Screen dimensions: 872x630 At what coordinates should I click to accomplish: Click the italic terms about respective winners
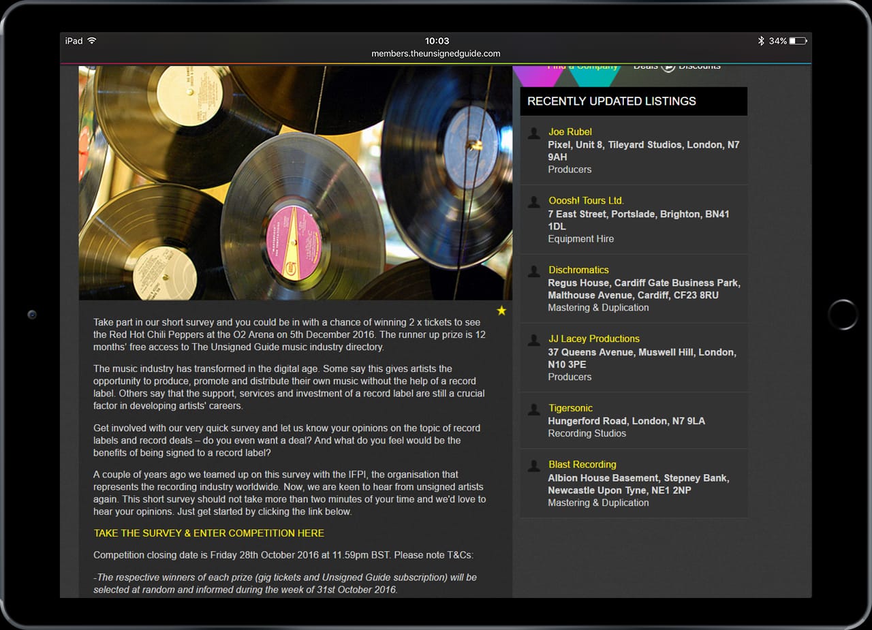[x=285, y=583]
